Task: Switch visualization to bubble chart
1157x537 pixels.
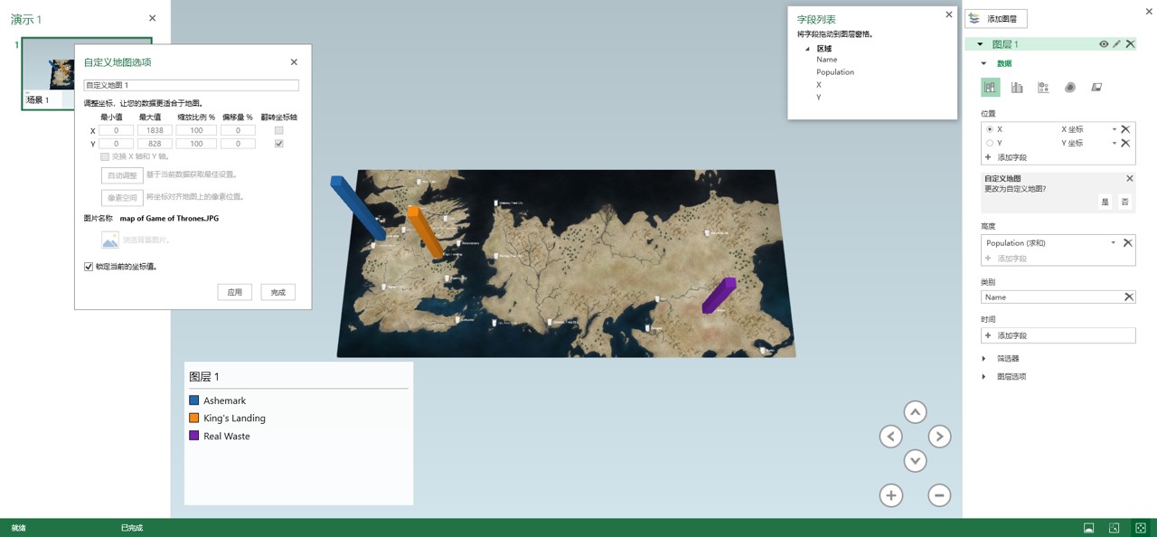Action: (1043, 88)
